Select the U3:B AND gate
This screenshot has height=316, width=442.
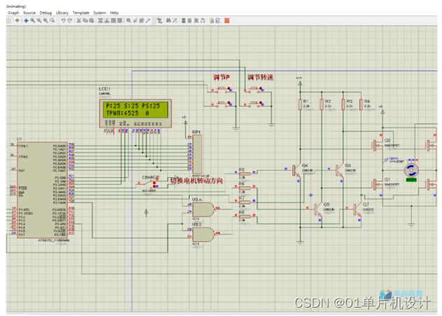(204, 234)
